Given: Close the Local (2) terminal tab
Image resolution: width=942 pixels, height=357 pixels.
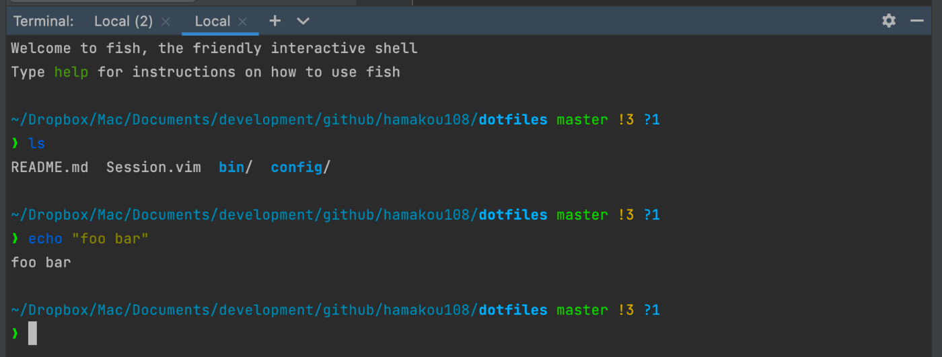Looking at the screenshot, I should [166, 22].
